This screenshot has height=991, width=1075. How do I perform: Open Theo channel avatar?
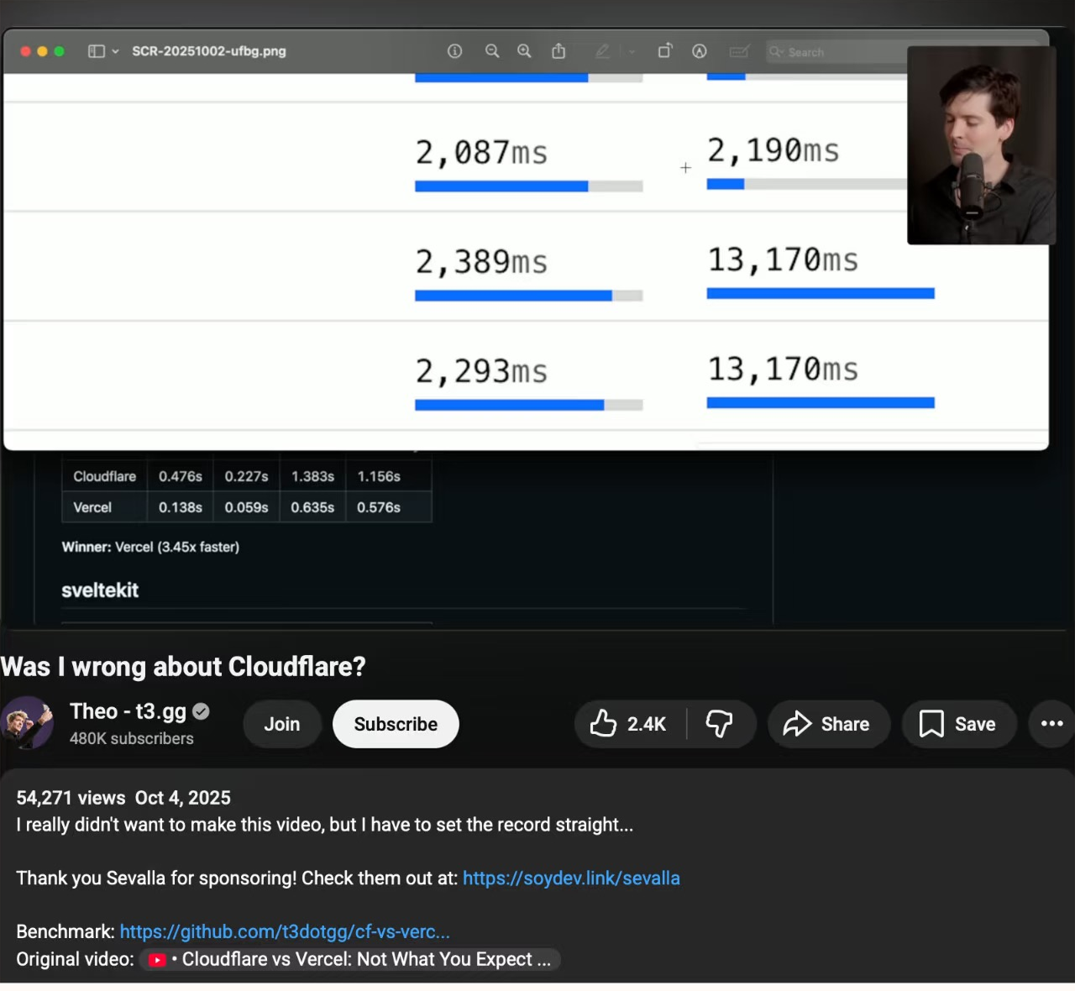point(28,723)
